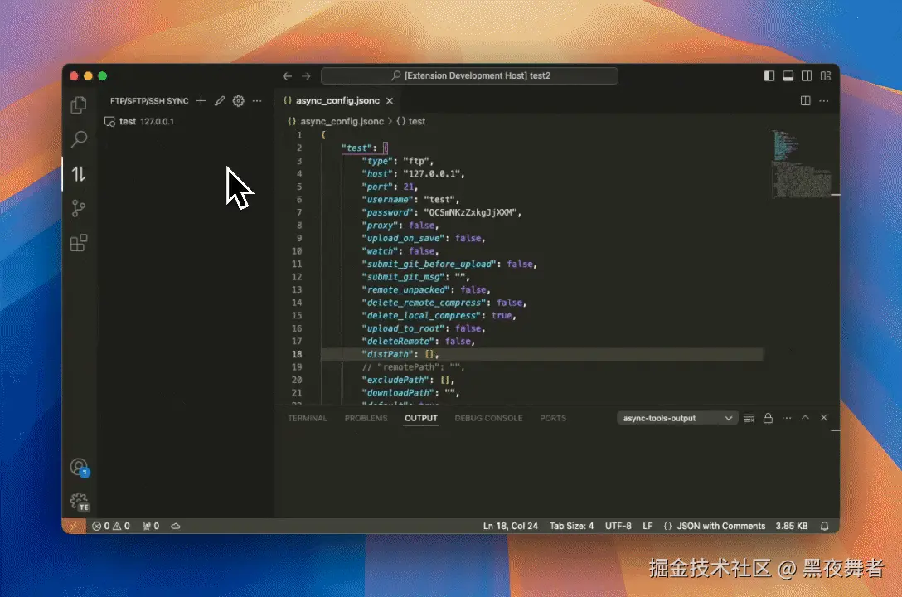Open the Manage gear in activity bar
This screenshot has width=902, height=597.
pos(79,502)
